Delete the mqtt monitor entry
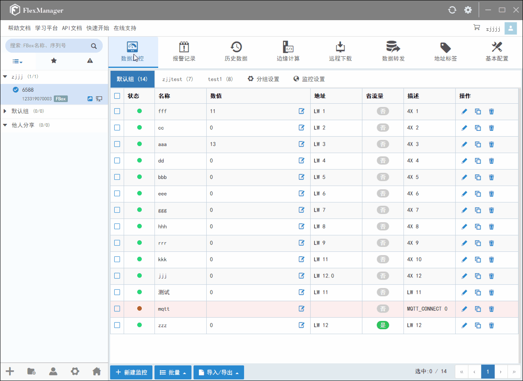The width and height of the screenshot is (523, 381). tap(491, 309)
